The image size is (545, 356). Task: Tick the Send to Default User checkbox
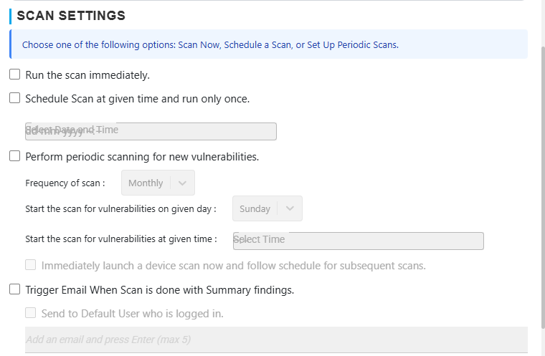click(31, 313)
